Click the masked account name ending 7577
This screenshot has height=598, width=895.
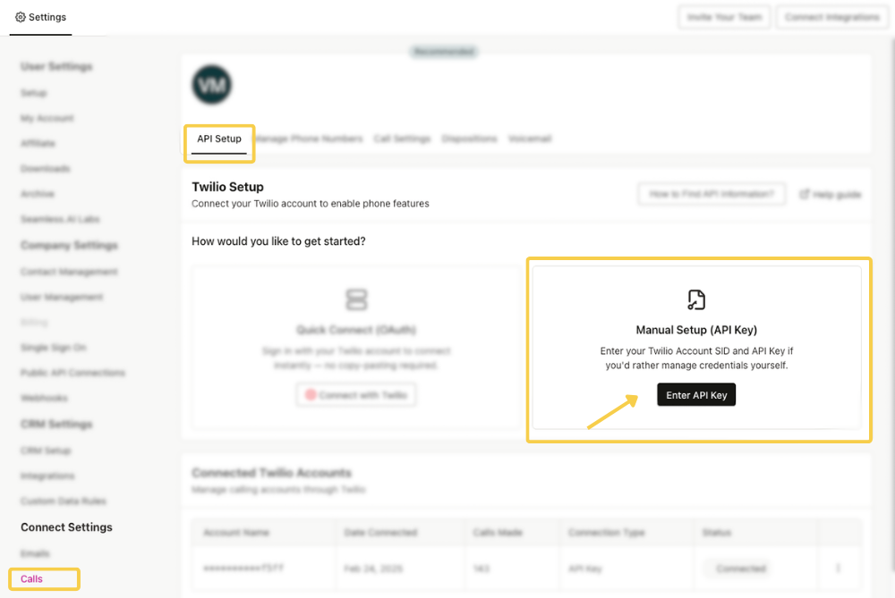point(243,569)
